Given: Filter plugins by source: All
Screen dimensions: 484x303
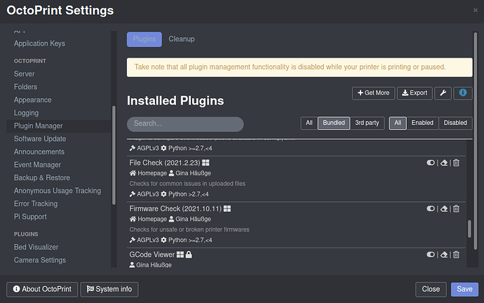Looking at the screenshot, I should click(309, 123).
